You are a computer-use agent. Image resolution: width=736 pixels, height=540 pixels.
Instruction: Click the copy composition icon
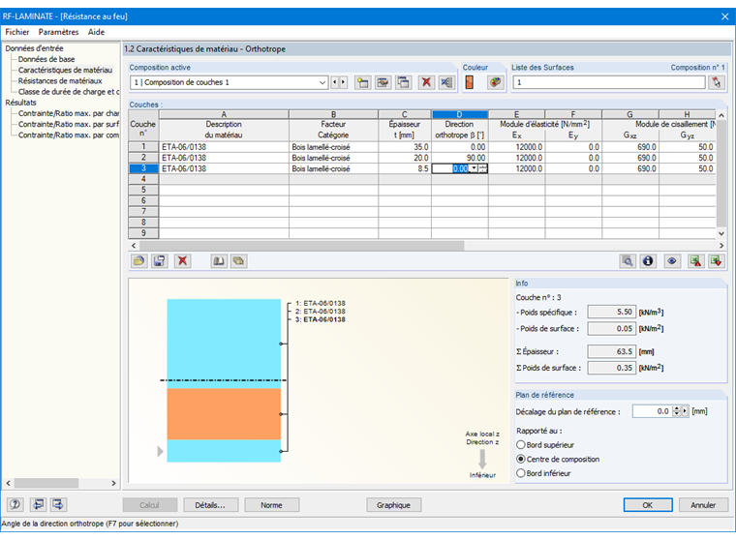[403, 82]
